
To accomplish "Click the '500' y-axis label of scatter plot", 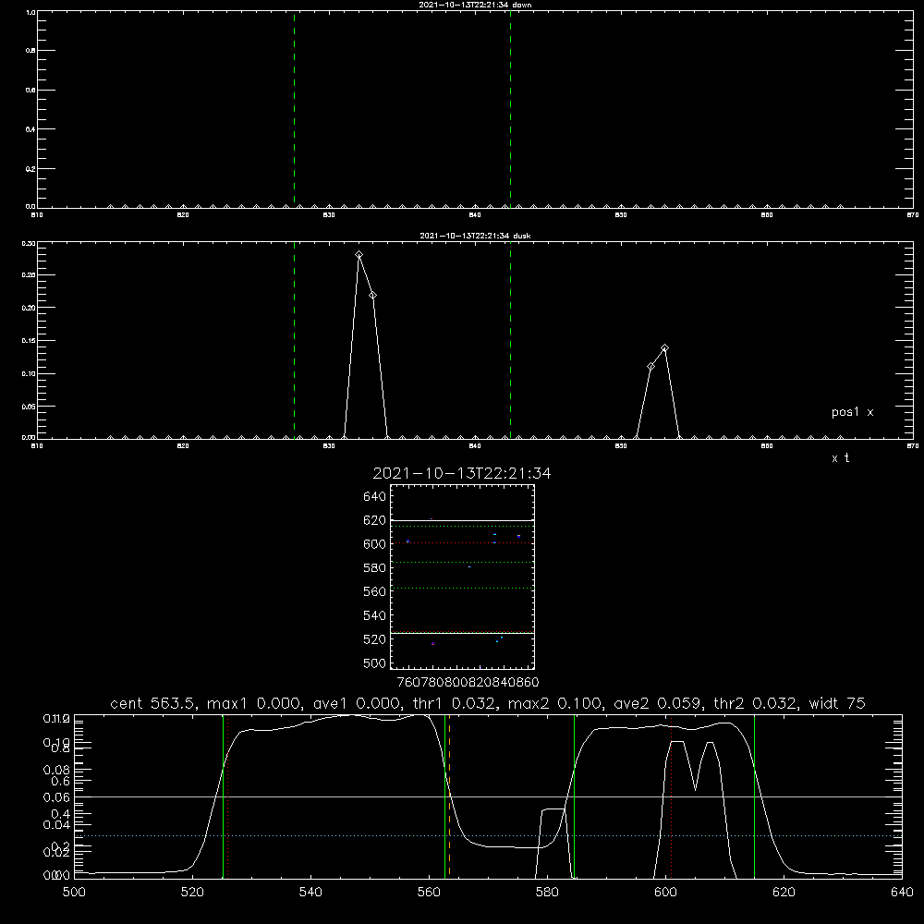I will 375,663.
